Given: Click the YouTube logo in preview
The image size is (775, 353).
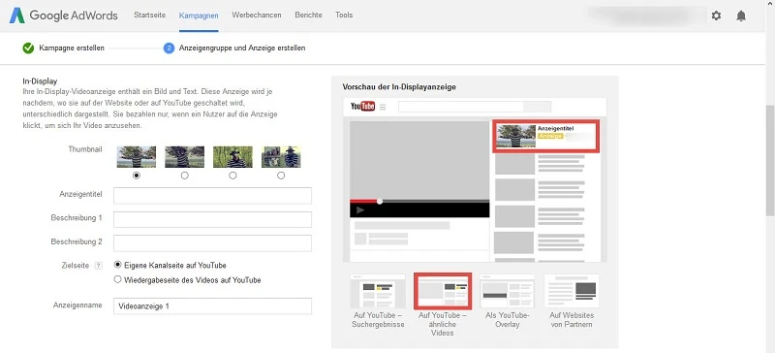Looking at the screenshot, I should [x=362, y=107].
